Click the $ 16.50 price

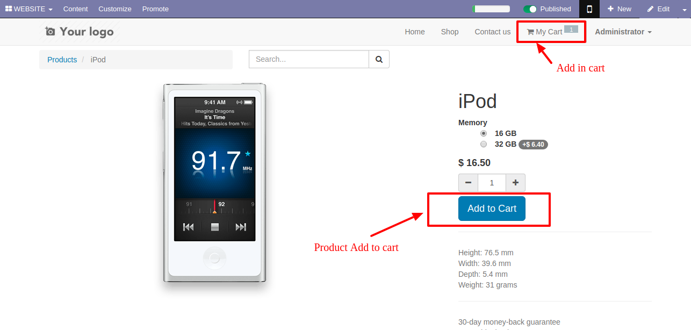[474, 163]
